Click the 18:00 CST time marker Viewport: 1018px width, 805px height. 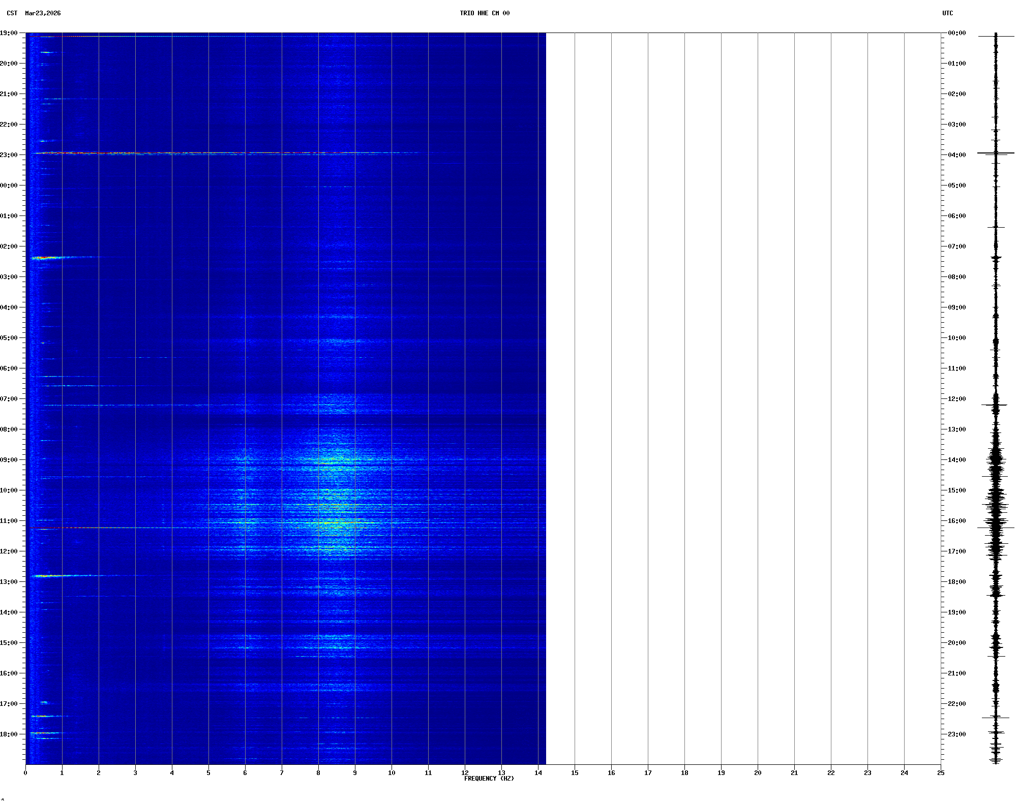pyautogui.click(x=9, y=734)
